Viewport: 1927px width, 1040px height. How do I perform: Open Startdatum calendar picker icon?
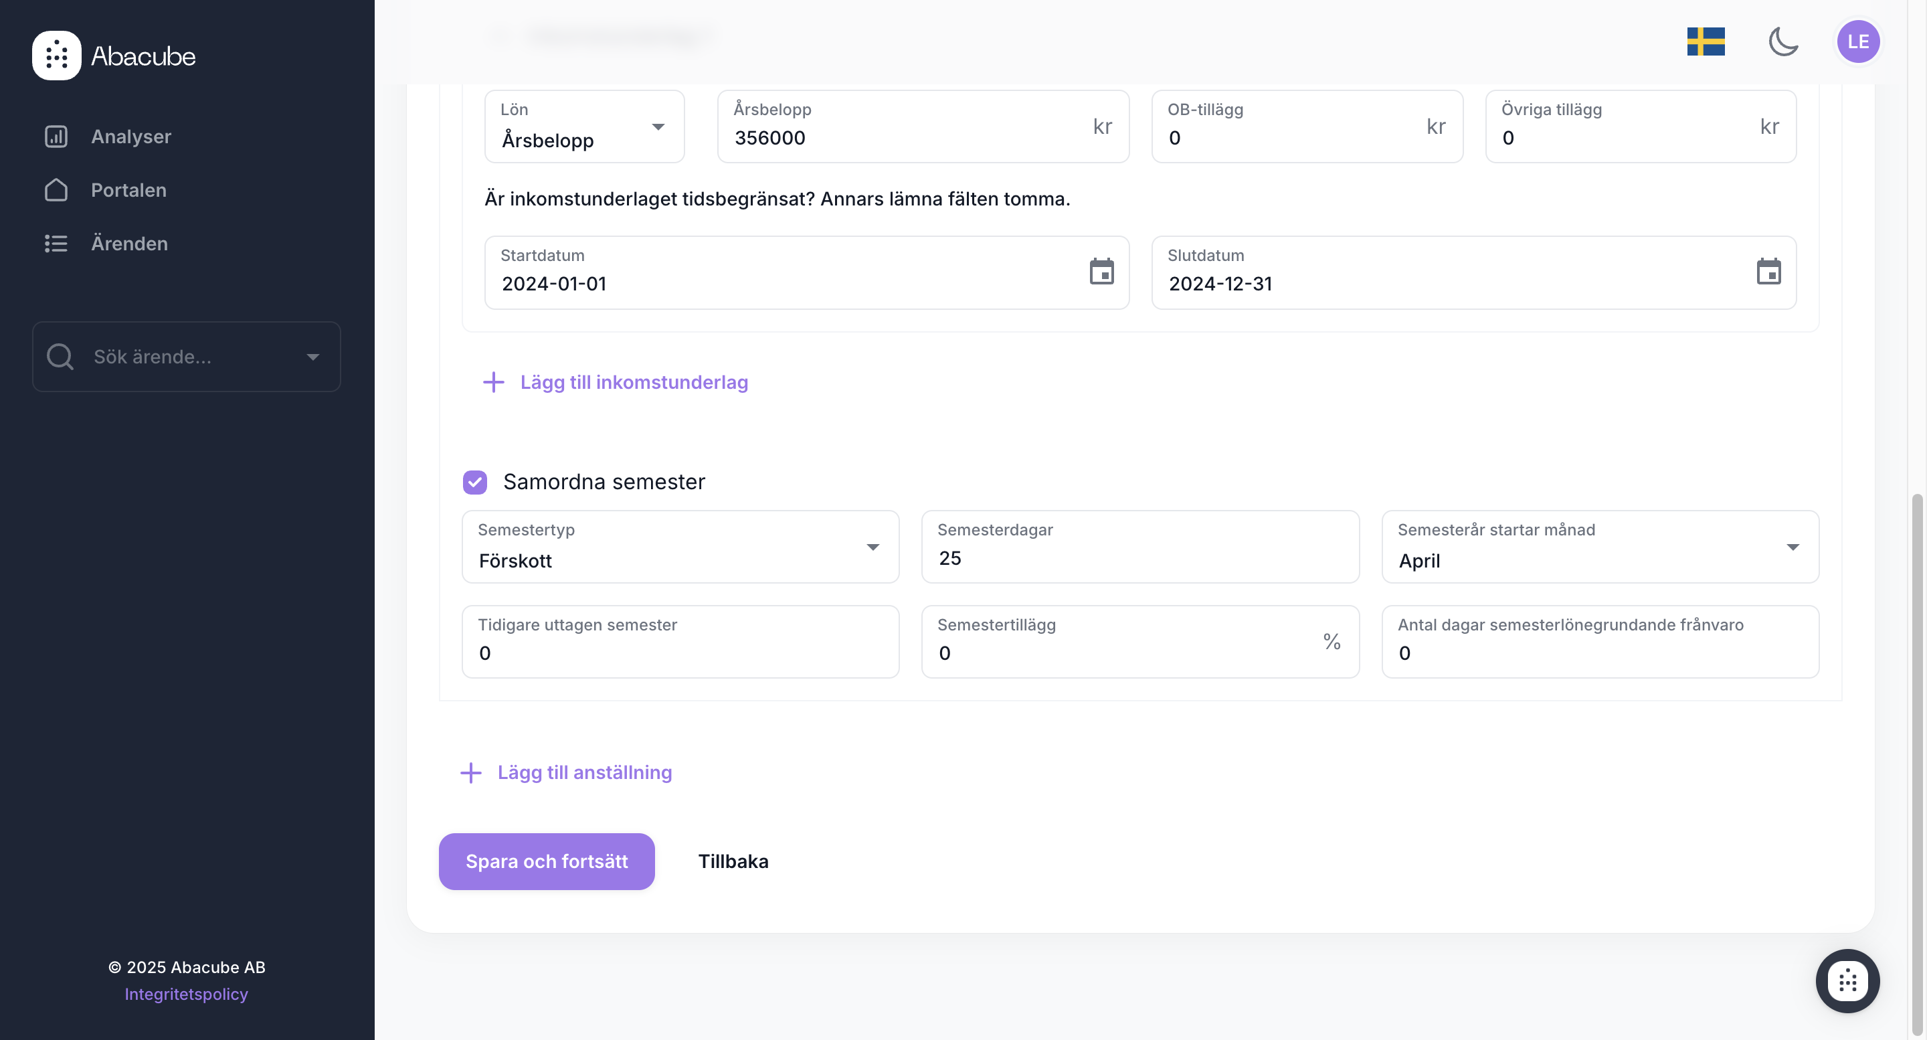tap(1101, 272)
